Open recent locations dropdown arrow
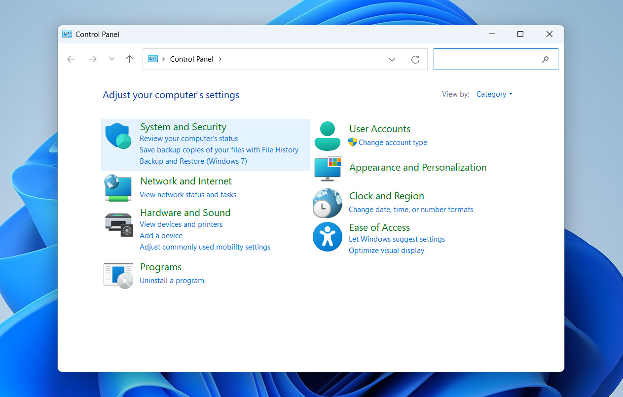 111,59
